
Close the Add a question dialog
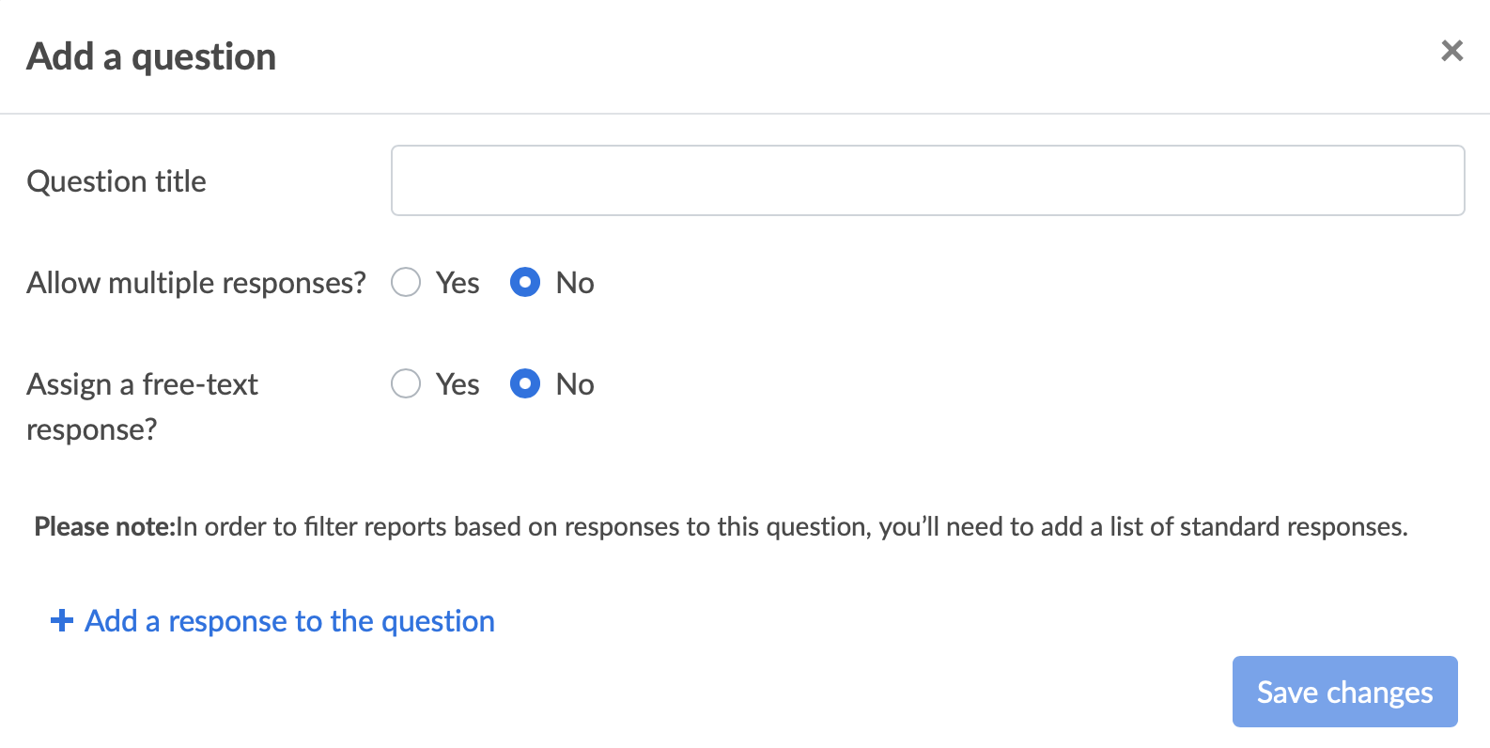(1451, 51)
